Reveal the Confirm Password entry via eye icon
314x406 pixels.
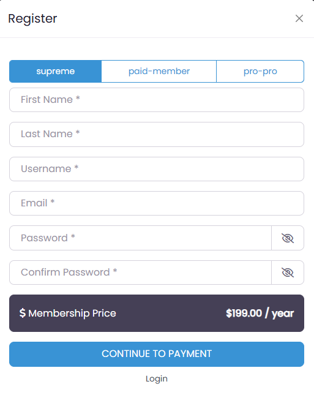287,273
